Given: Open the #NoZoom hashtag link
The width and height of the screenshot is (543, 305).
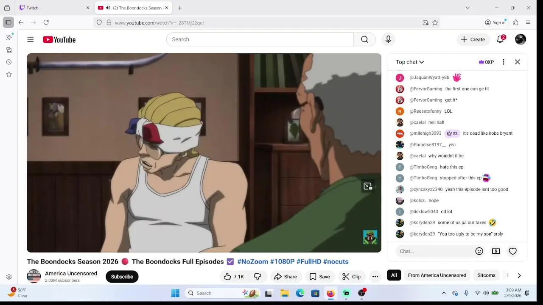Looking at the screenshot, I should [252, 261].
